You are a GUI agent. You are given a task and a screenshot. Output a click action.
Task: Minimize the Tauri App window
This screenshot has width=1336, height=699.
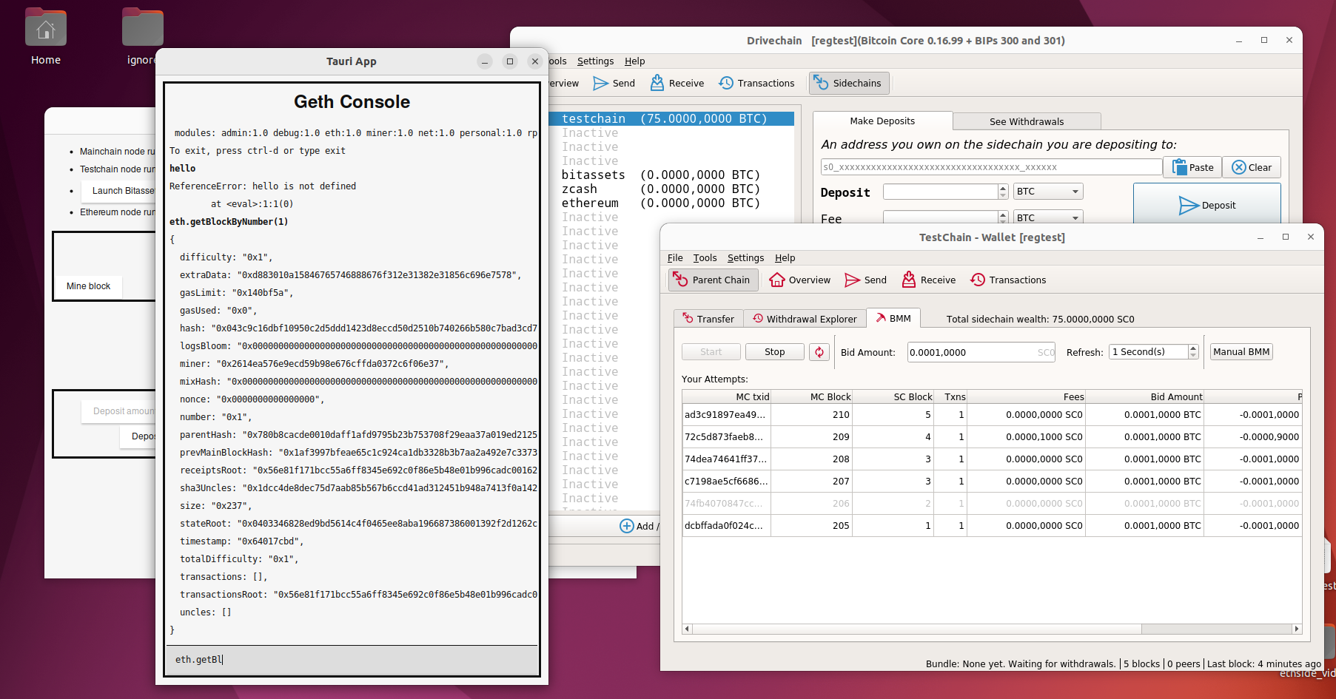pos(485,61)
